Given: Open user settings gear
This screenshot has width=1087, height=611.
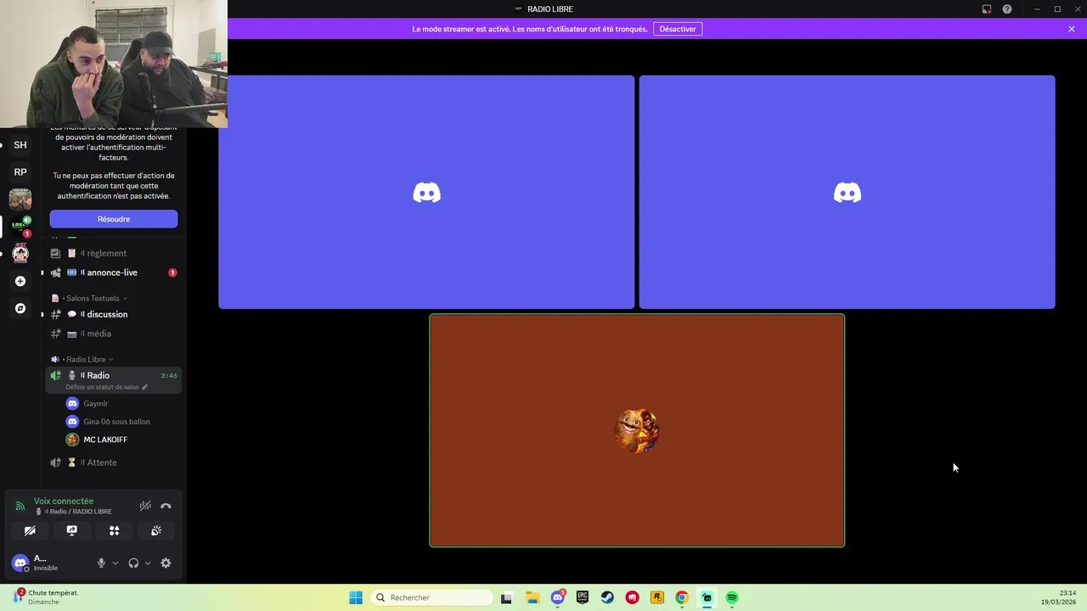Looking at the screenshot, I should pos(166,563).
